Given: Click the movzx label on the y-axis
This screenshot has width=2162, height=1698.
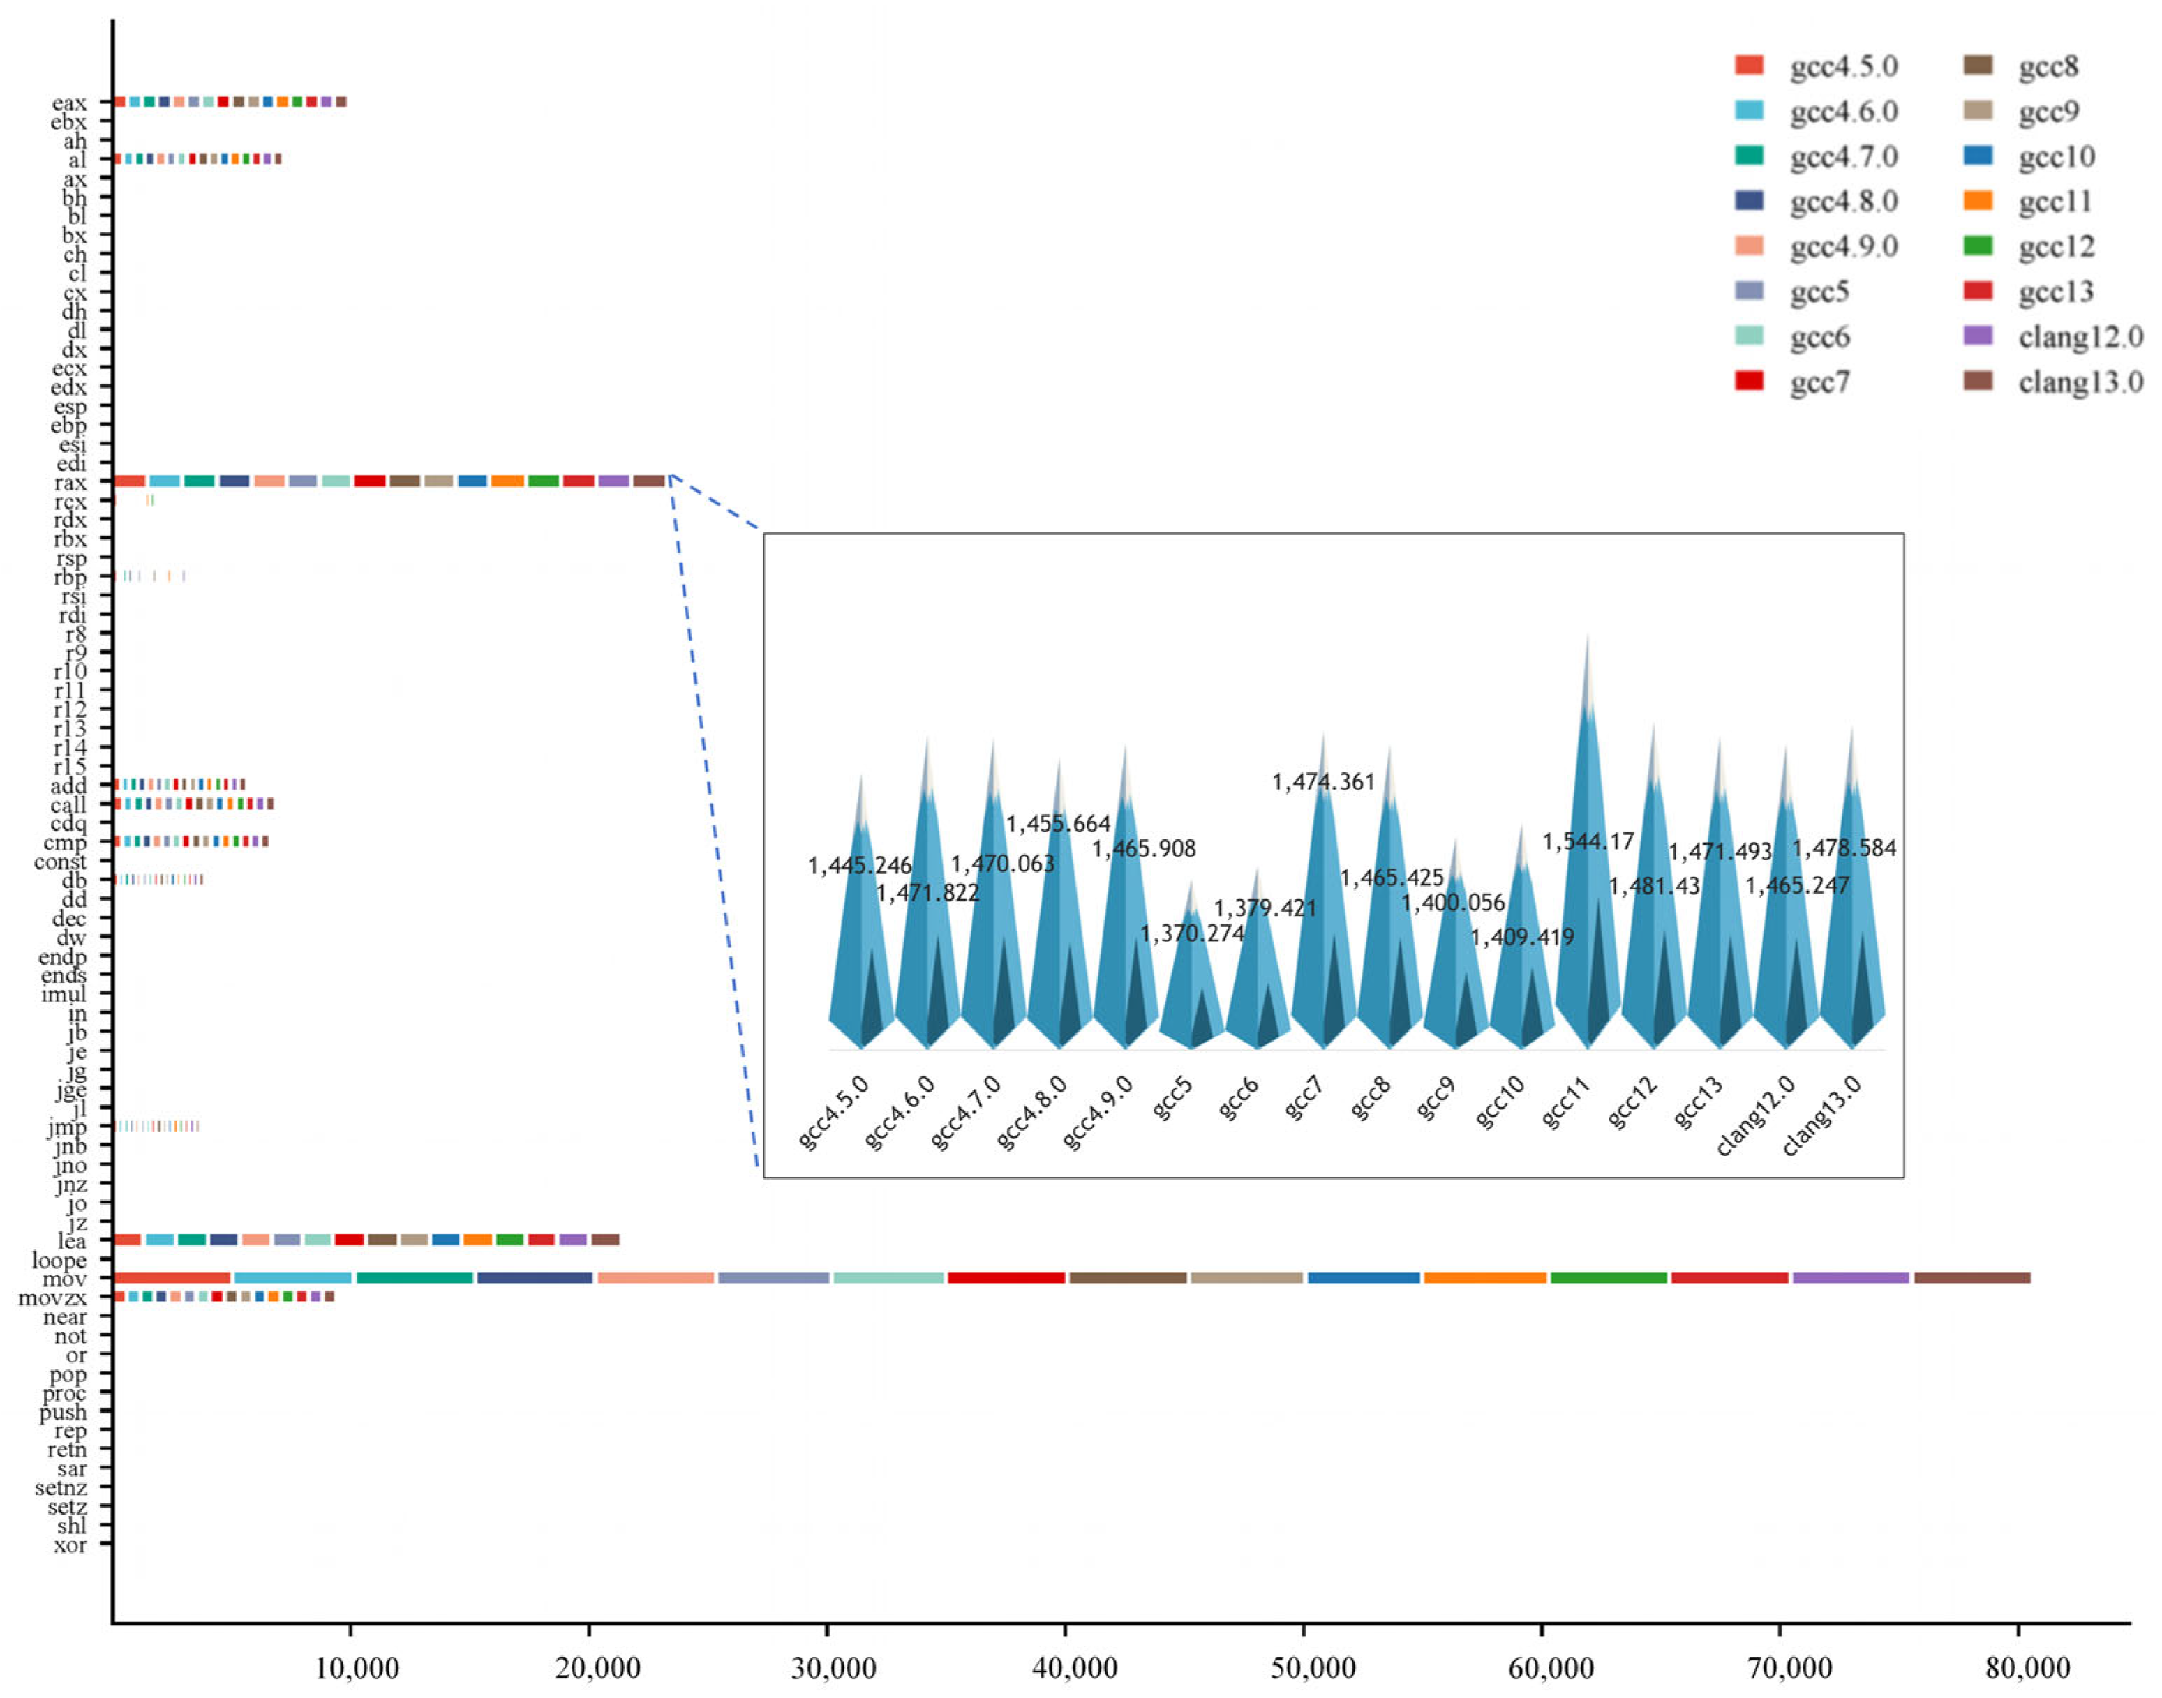Looking at the screenshot, I should 53,1298.
